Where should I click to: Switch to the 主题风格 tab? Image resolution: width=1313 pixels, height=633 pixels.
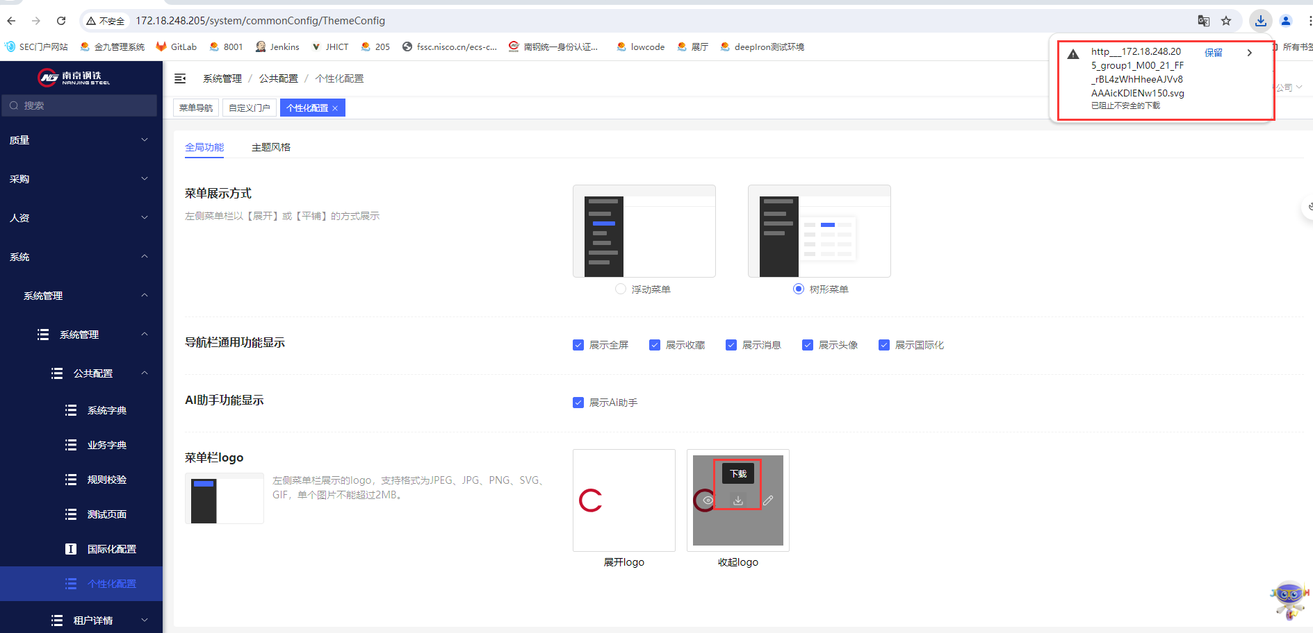pyautogui.click(x=271, y=147)
